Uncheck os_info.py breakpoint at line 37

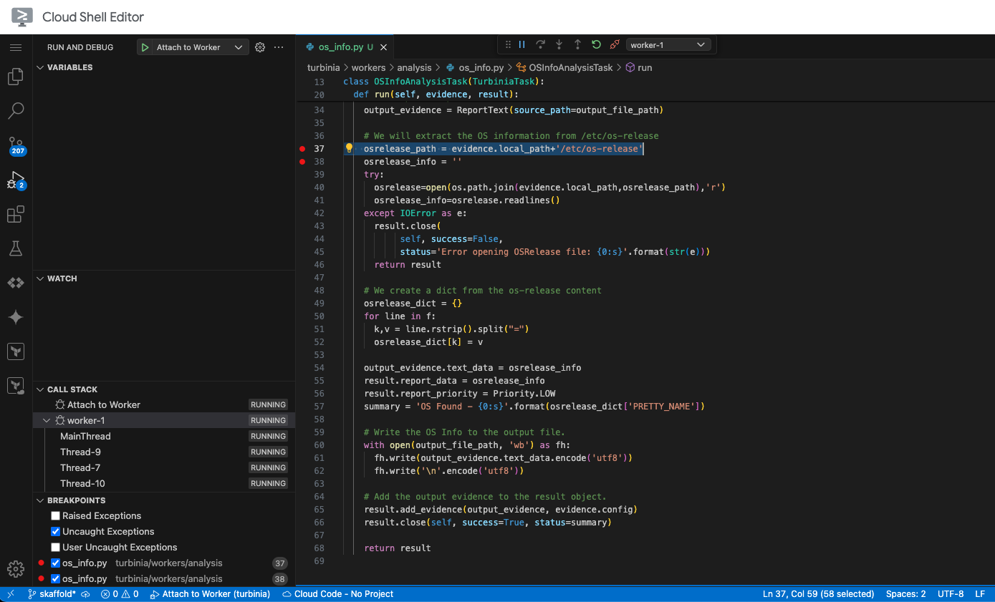(x=55, y=563)
